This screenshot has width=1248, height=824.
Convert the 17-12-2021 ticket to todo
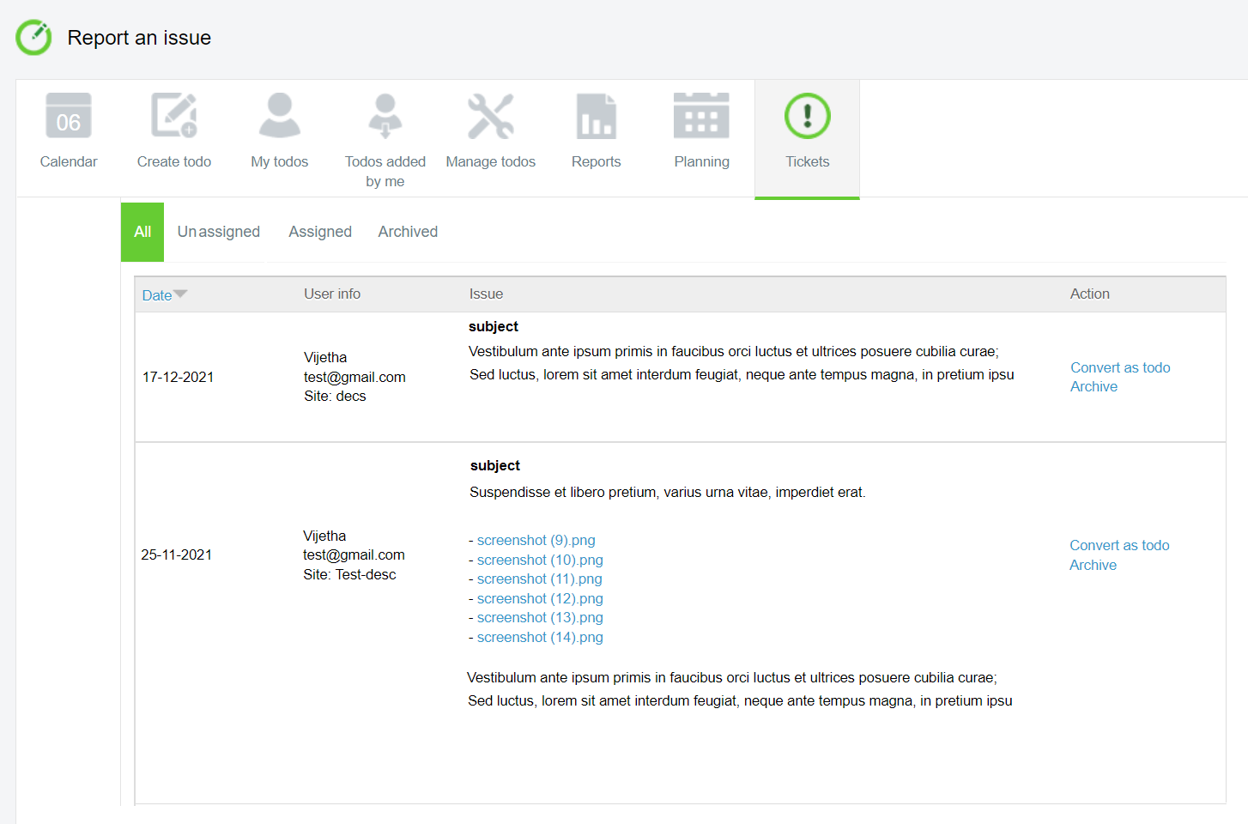click(x=1120, y=367)
